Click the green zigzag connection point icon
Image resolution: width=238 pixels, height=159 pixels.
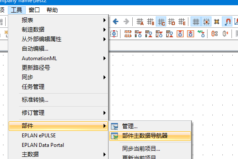[201, 34]
